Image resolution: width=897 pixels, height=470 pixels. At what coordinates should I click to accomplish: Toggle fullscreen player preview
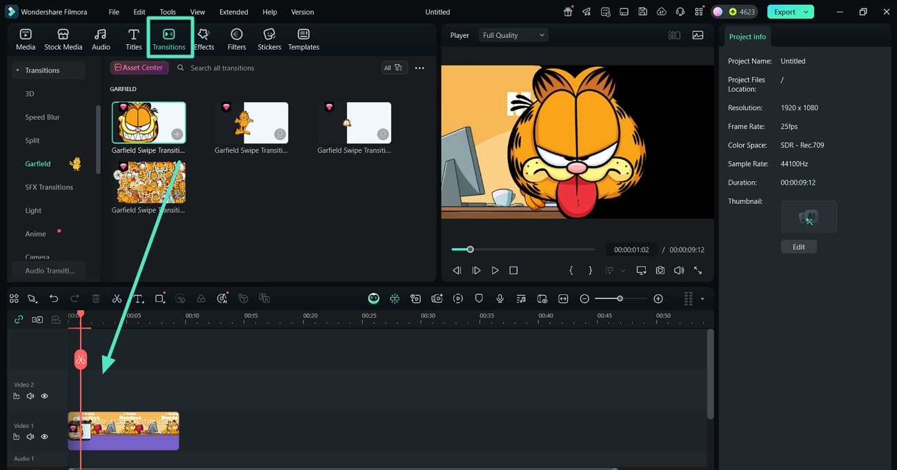click(698, 271)
